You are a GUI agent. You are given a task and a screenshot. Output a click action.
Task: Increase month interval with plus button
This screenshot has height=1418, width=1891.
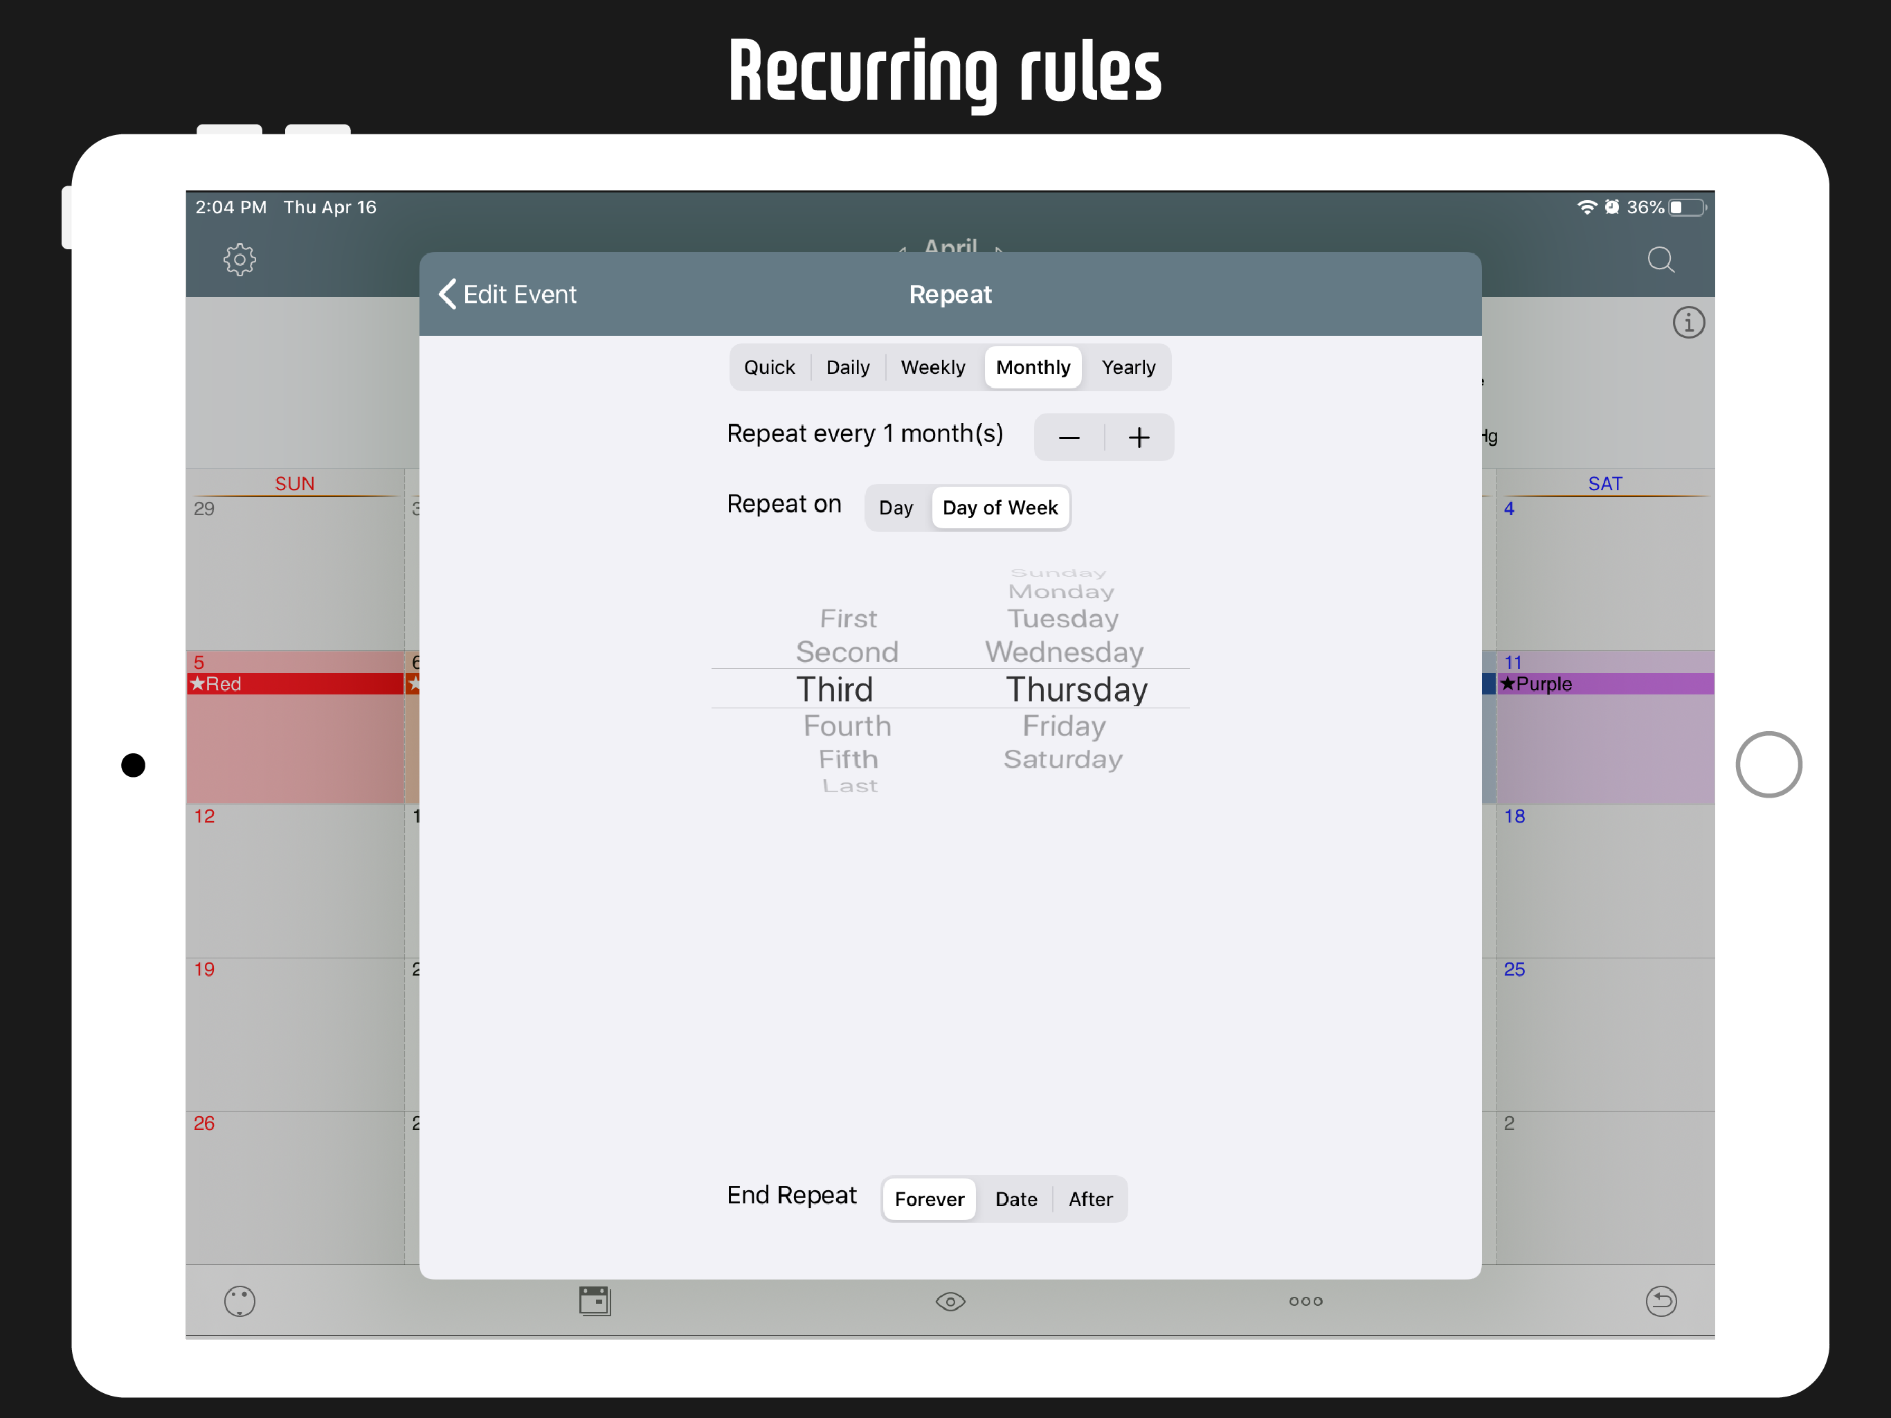[x=1139, y=438]
